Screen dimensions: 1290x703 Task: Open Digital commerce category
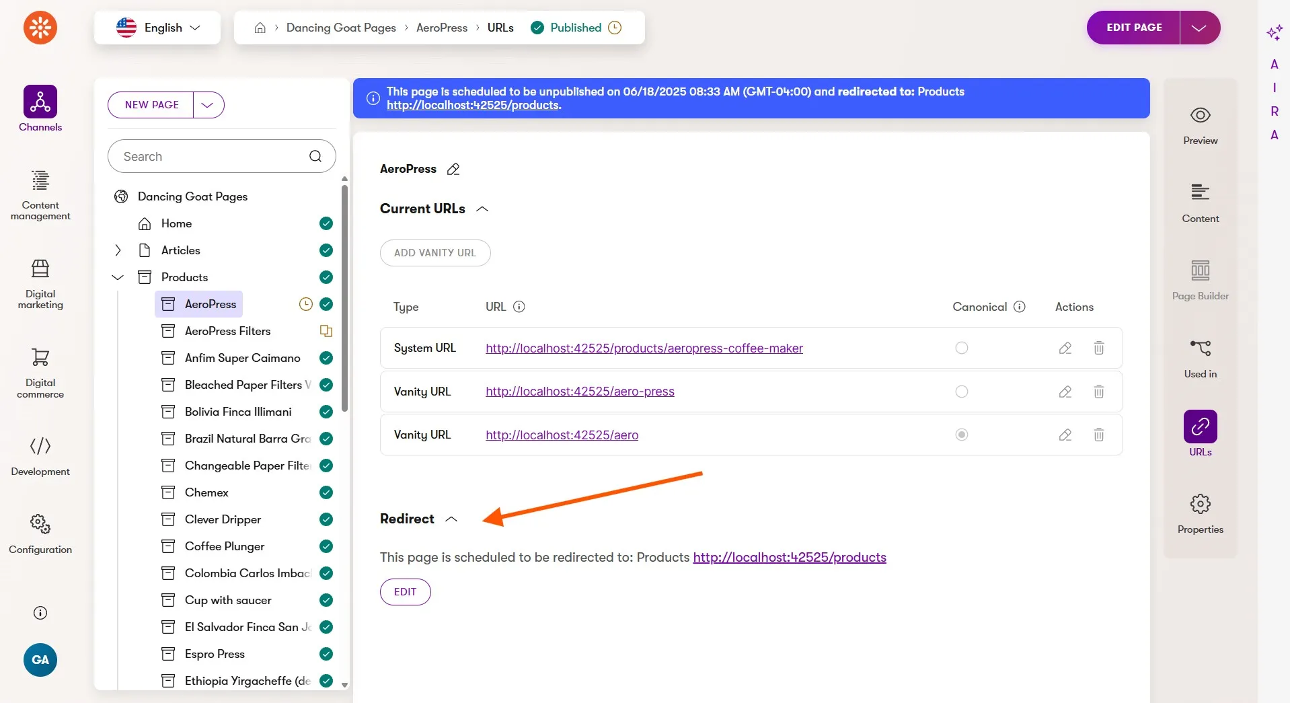[40, 373]
